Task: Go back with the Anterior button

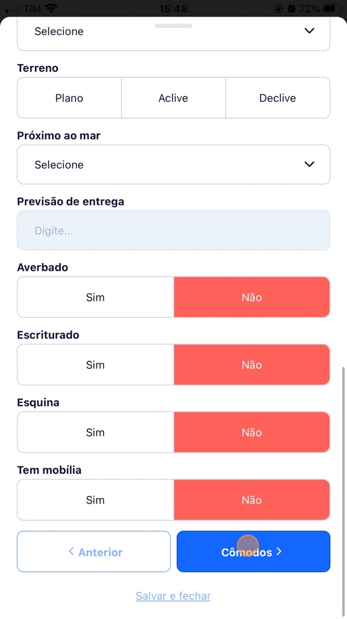Action: pos(94,552)
